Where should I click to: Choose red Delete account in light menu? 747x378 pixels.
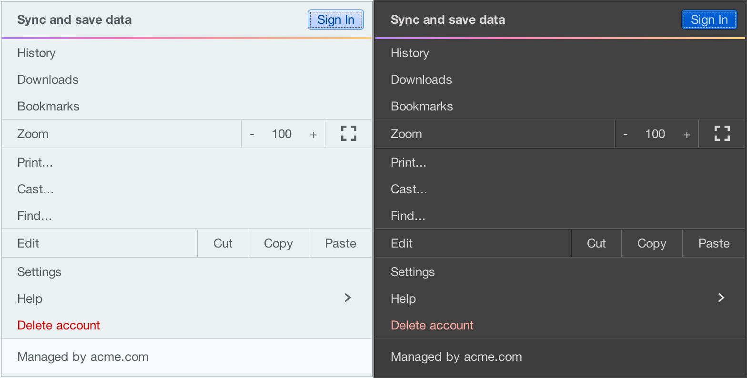[59, 326]
